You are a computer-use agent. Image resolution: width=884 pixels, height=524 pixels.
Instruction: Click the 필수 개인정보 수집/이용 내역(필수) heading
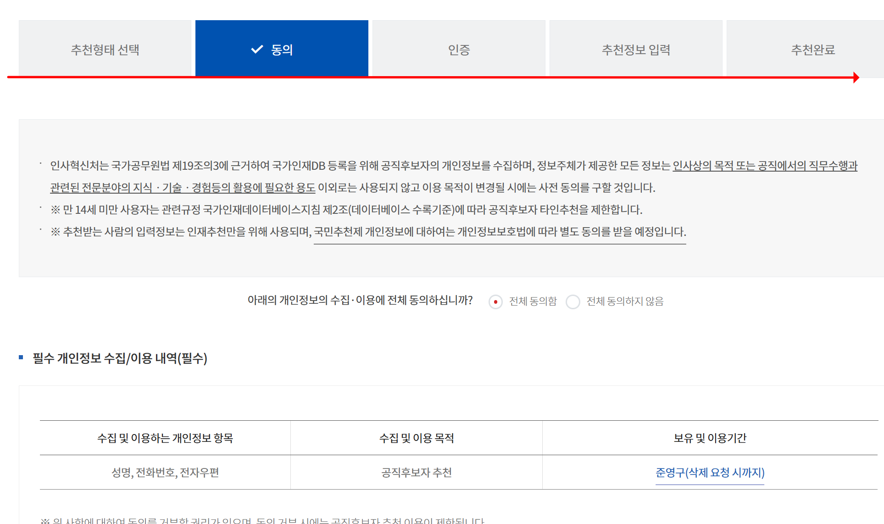(x=120, y=358)
